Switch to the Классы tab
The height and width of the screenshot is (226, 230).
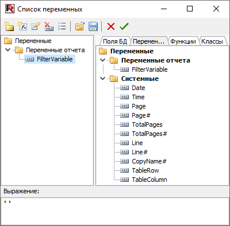coord(212,41)
